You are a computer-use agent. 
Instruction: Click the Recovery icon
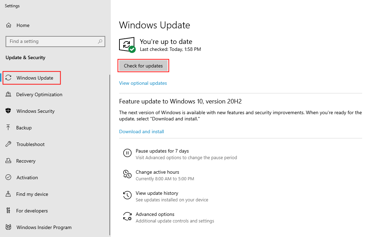coord(8,161)
